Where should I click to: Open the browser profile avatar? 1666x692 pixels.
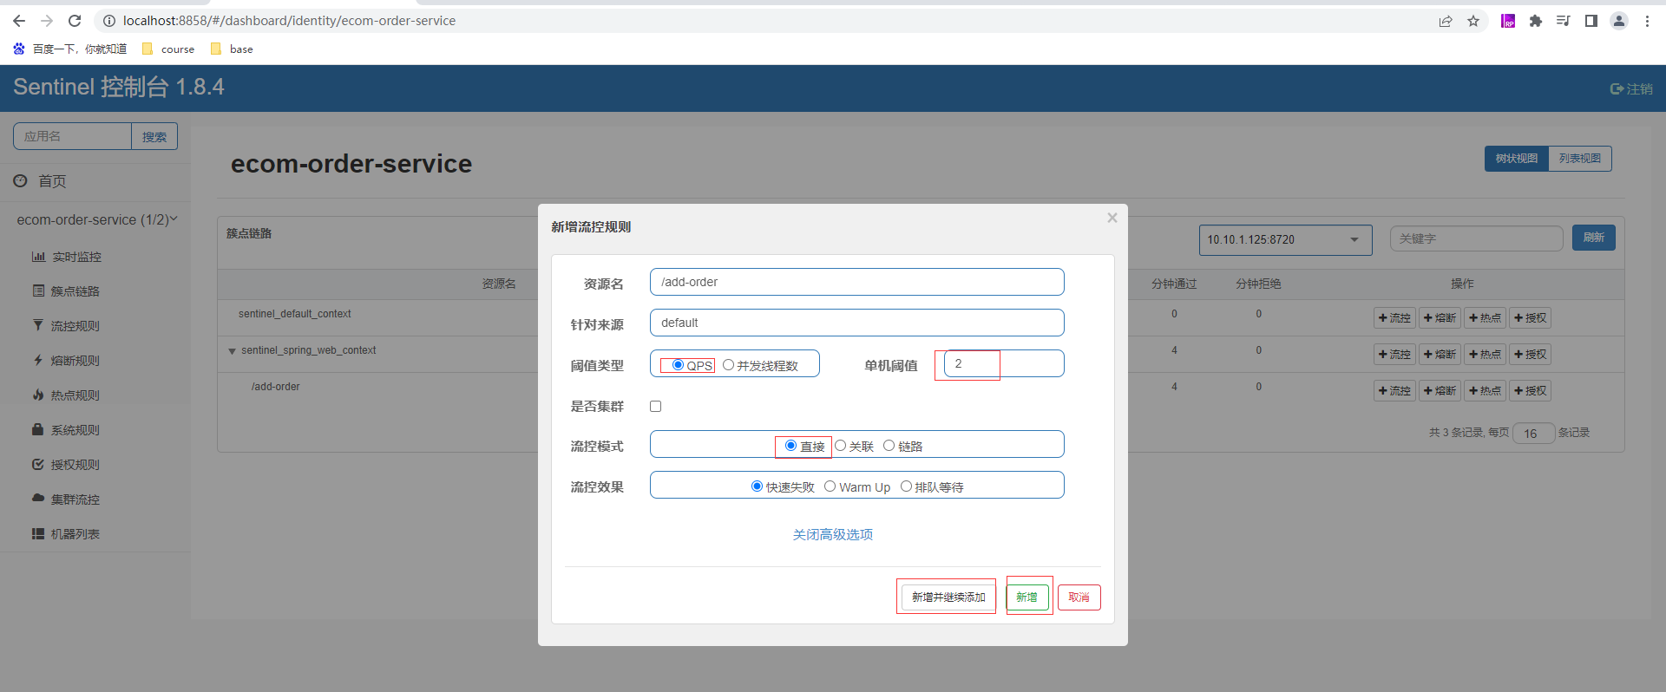click(x=1619, y=21)
